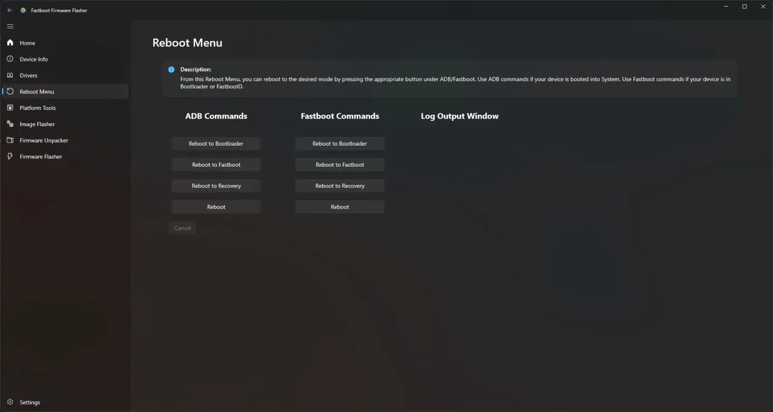The width and height of the screenshot is (773, 412).
Task: Select Reboot Menu in sidebar
Action: point(65,92)
